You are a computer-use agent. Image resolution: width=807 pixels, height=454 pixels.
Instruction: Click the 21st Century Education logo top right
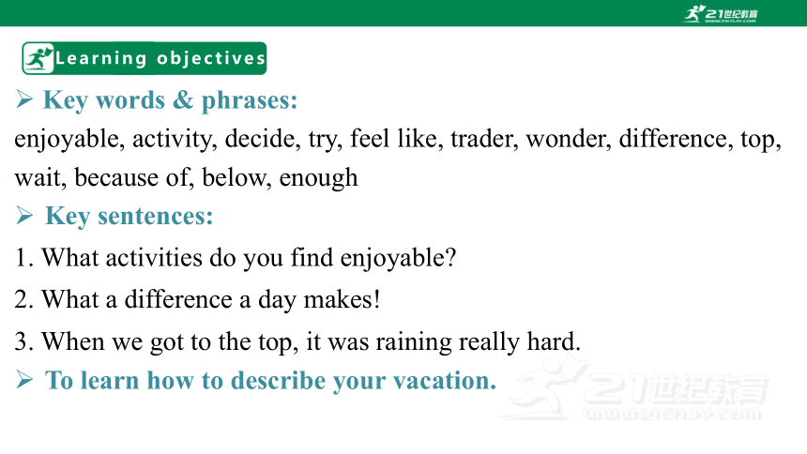(x=721, y=13)
